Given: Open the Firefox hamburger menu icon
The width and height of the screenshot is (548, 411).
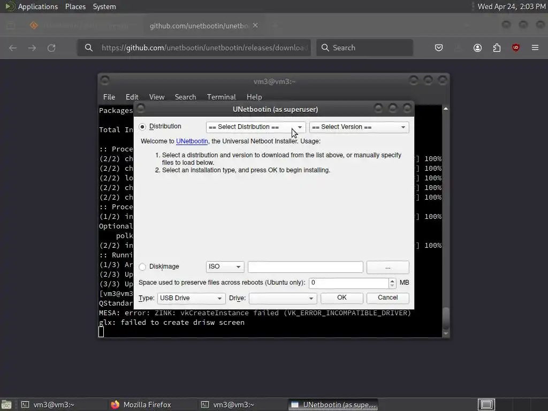Looking at the screenshot, I should [x=535, y=48].
